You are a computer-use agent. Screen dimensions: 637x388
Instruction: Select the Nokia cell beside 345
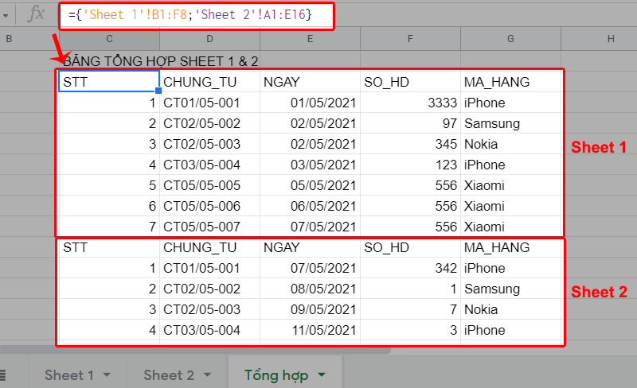(510, 144)
